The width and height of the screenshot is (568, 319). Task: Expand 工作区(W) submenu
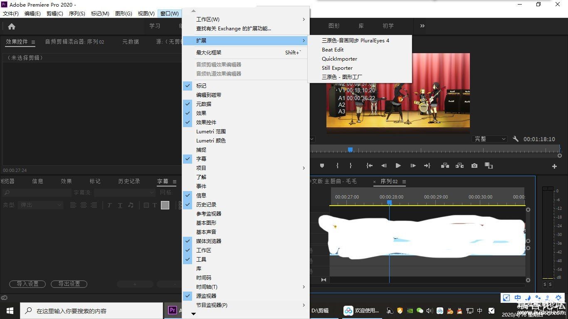pos(246,19)
